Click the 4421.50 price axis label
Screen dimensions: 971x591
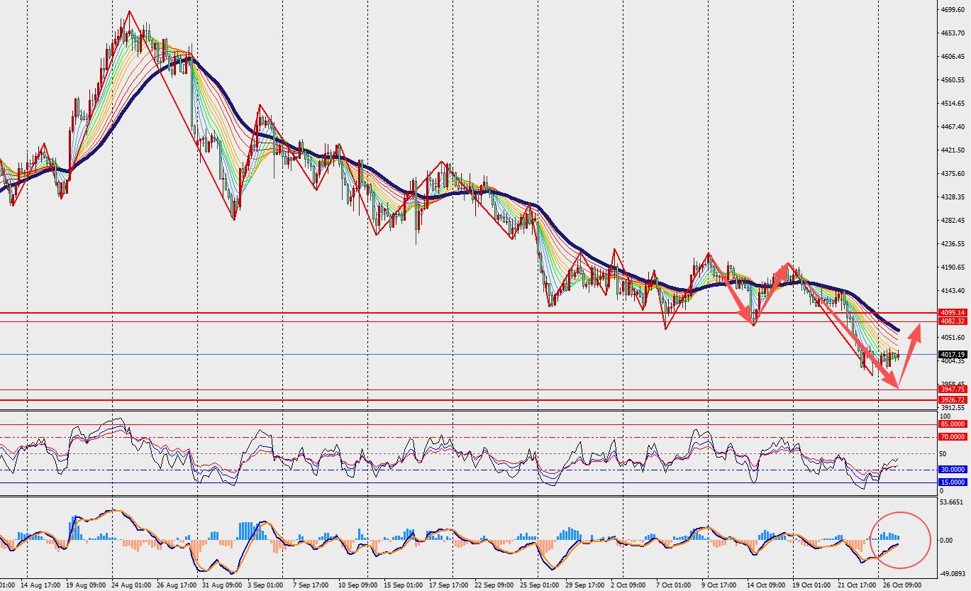(952, 150)
